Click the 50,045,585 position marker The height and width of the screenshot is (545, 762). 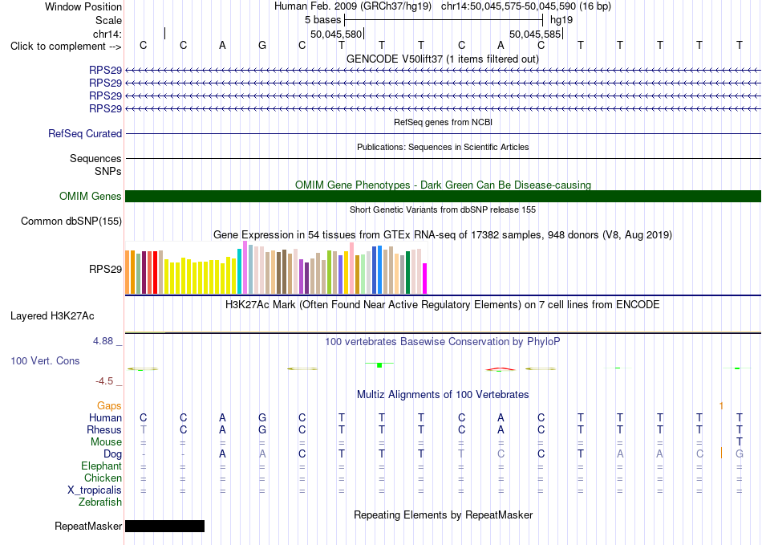[536, 34]
